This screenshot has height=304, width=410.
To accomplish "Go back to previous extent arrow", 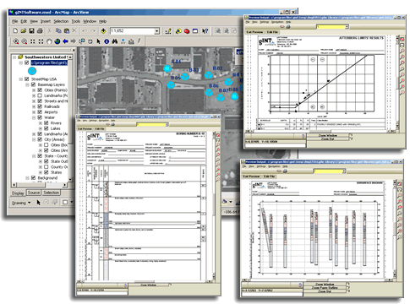I will point(65,41).
